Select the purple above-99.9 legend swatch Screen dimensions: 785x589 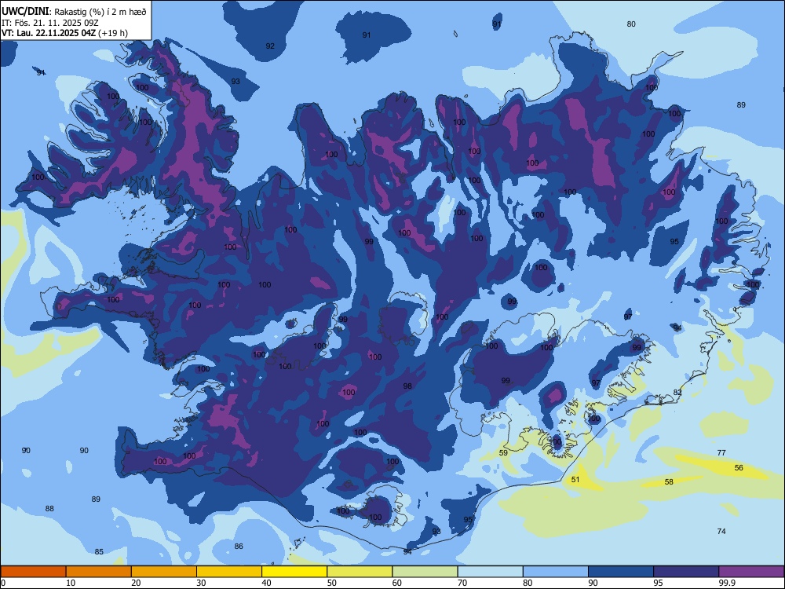pos(751,572)
